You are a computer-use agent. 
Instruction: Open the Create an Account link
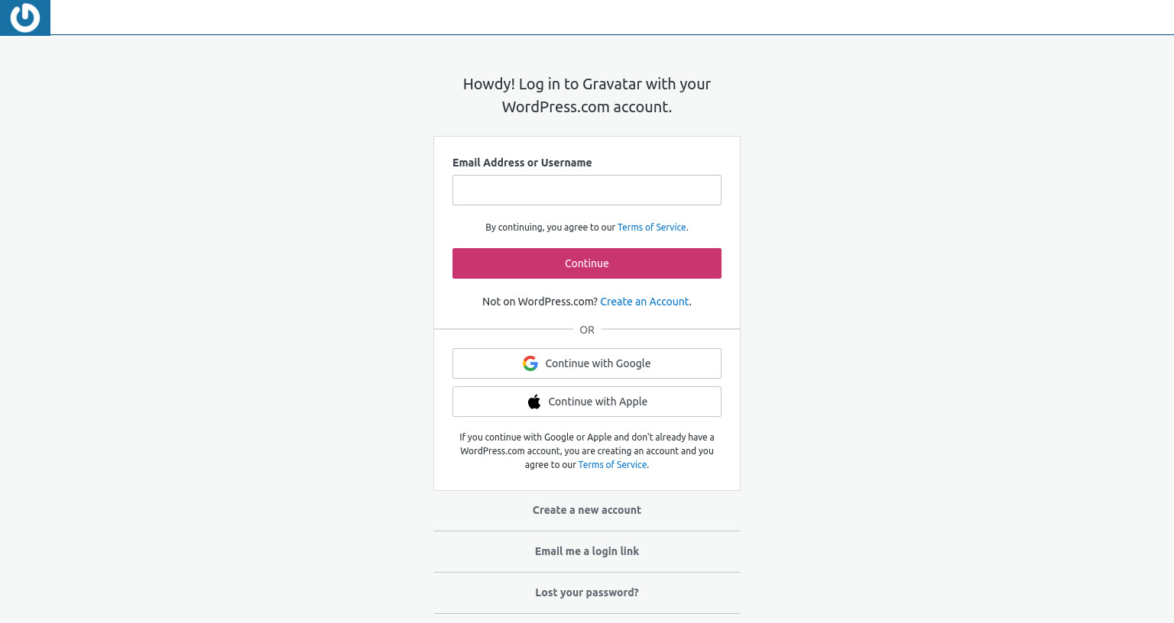(644, 302)
